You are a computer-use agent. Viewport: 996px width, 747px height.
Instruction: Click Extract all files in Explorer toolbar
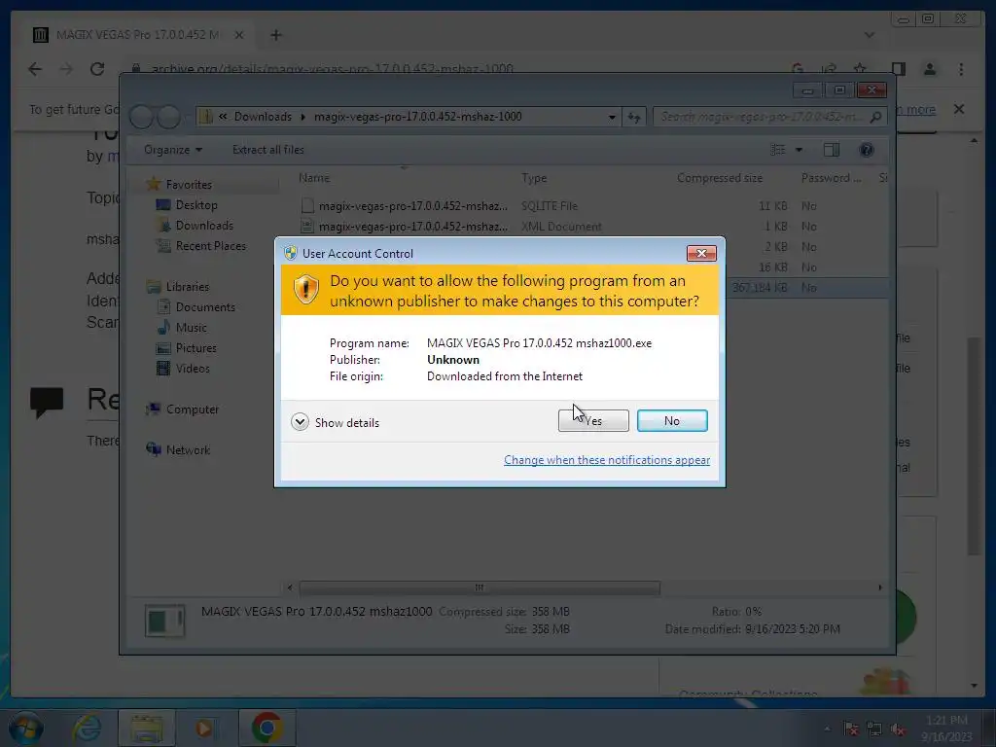tap(268, 150)
